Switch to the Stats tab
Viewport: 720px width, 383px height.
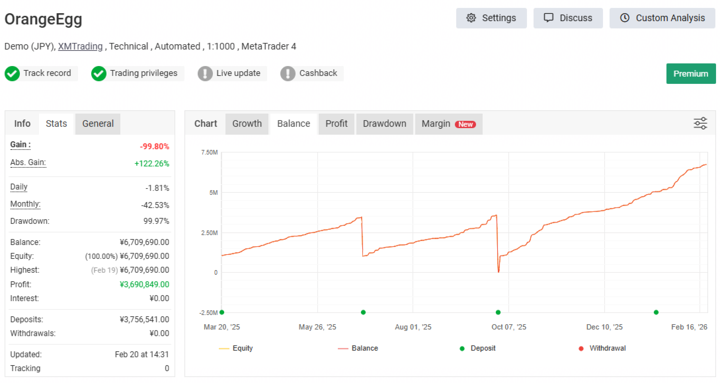point(56,124)
